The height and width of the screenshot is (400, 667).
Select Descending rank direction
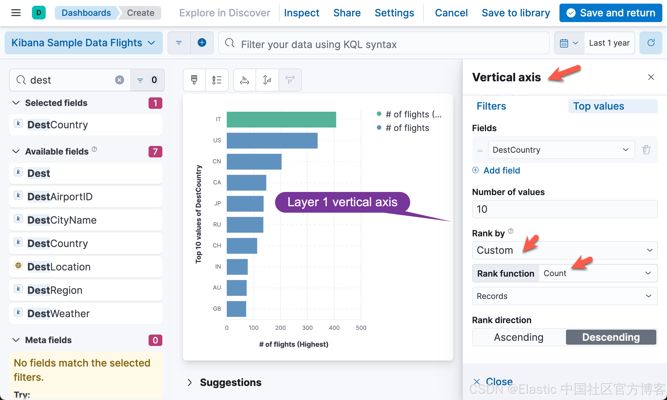point(611,337)
